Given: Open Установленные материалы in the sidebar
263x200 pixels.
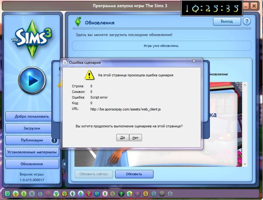Looking at the screenshot, I should 32,152.
